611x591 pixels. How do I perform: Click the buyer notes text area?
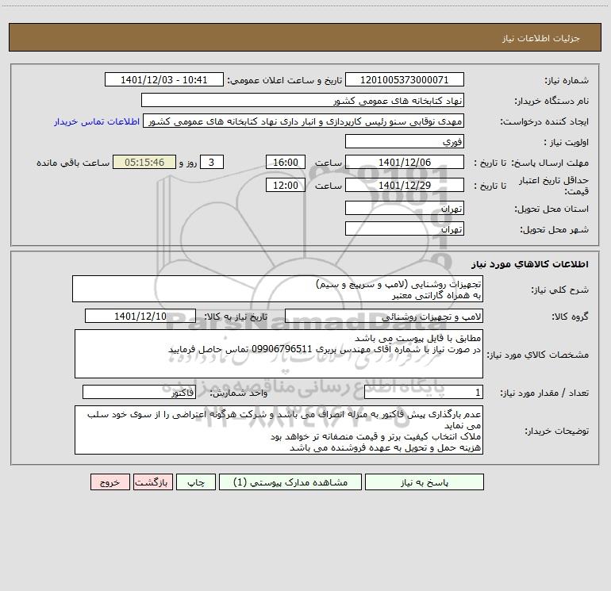279,430
